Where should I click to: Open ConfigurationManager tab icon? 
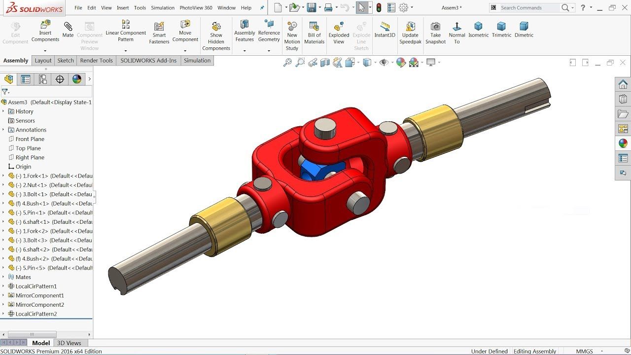43,79
